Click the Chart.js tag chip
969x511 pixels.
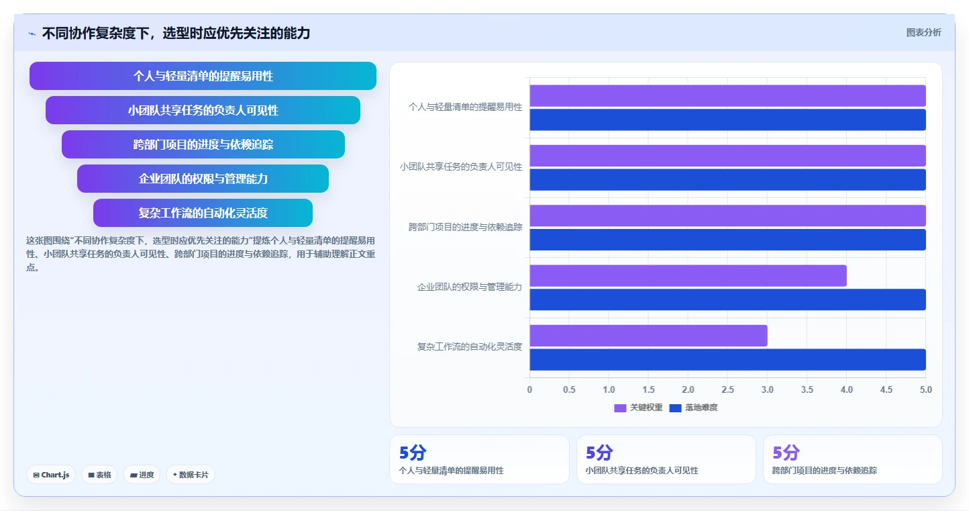[x=52, y=475]
